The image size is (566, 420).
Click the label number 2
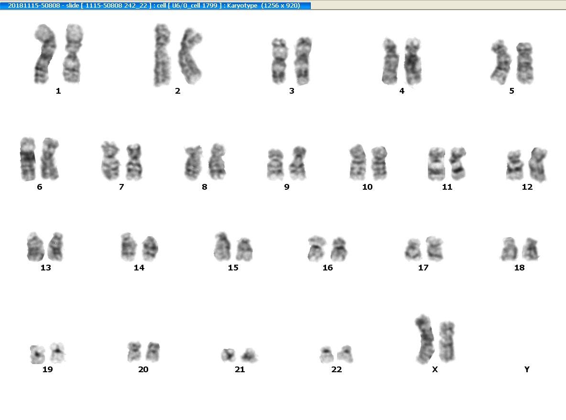point(178,91)
